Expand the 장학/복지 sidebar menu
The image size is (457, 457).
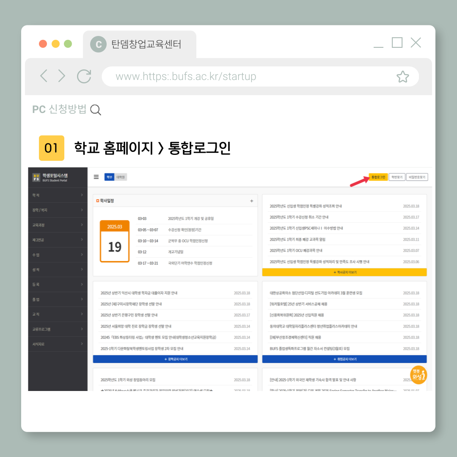(58, 210)
